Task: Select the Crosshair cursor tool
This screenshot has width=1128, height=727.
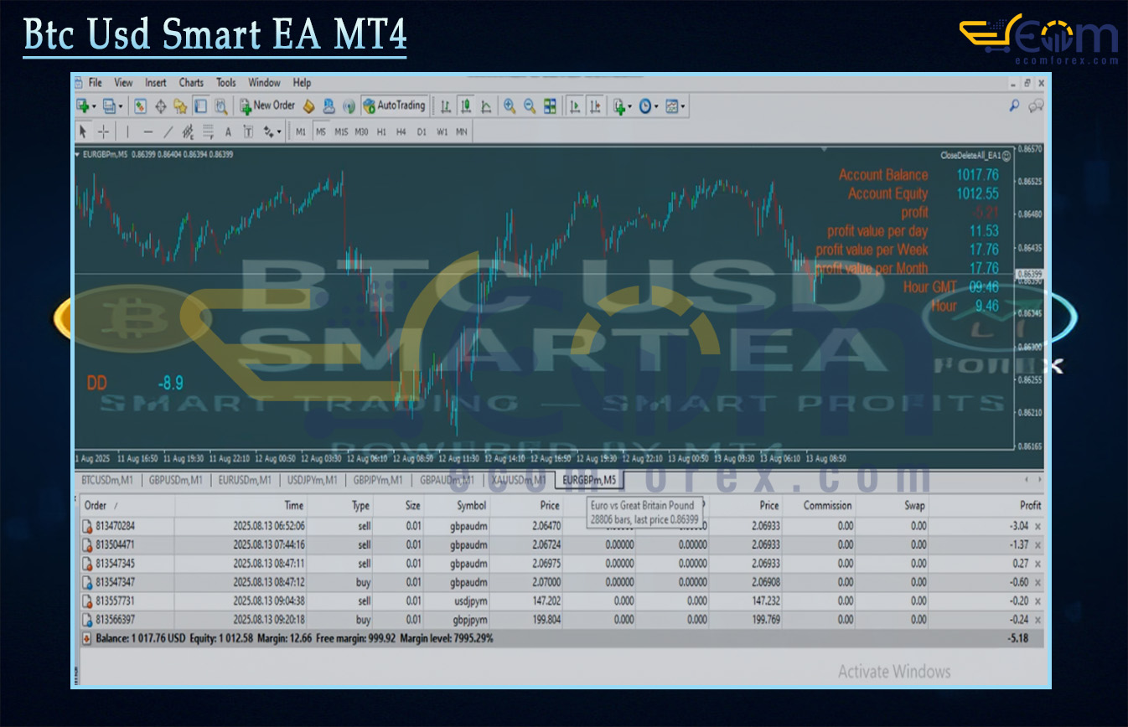Action: 103,131
